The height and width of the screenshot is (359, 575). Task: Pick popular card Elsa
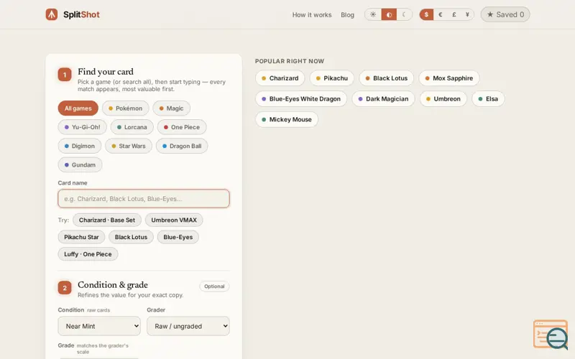pos(488,99)
